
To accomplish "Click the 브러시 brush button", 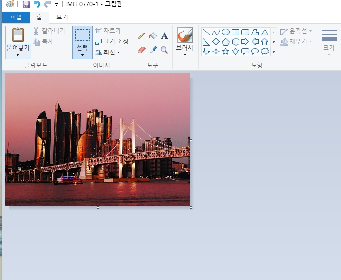I will pyautogui.click(x=185, y=35).
